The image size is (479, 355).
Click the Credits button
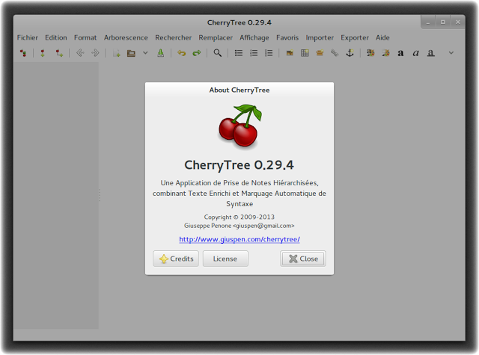click(176, 259)
